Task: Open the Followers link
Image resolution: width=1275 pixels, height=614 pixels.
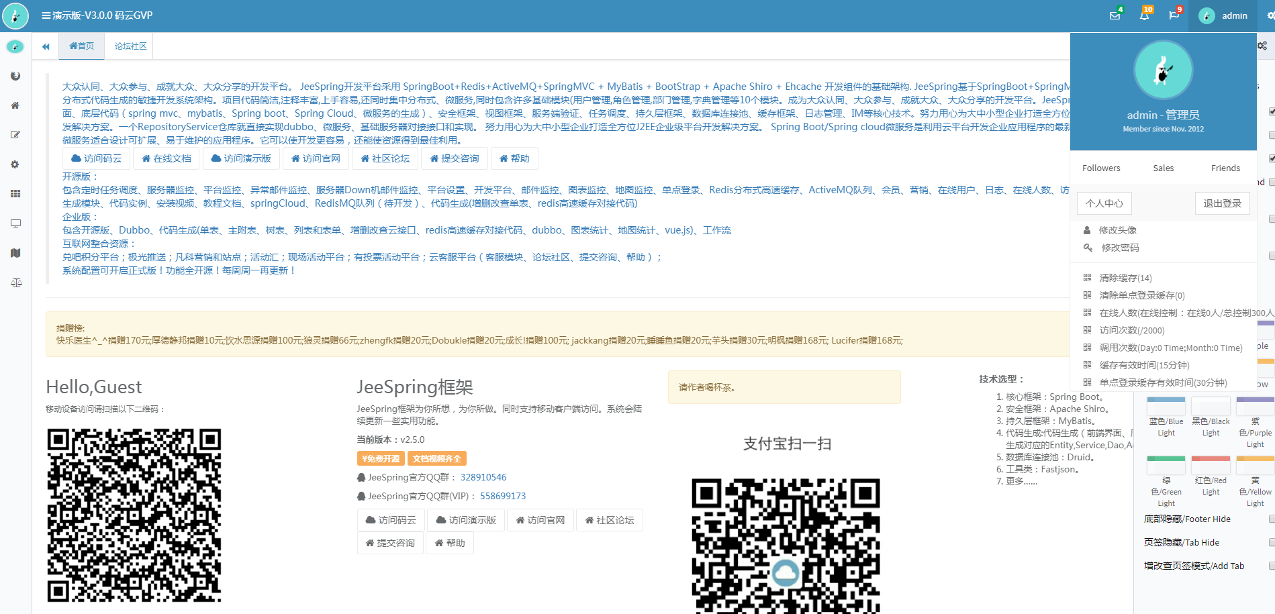Action: [1101, 168]
